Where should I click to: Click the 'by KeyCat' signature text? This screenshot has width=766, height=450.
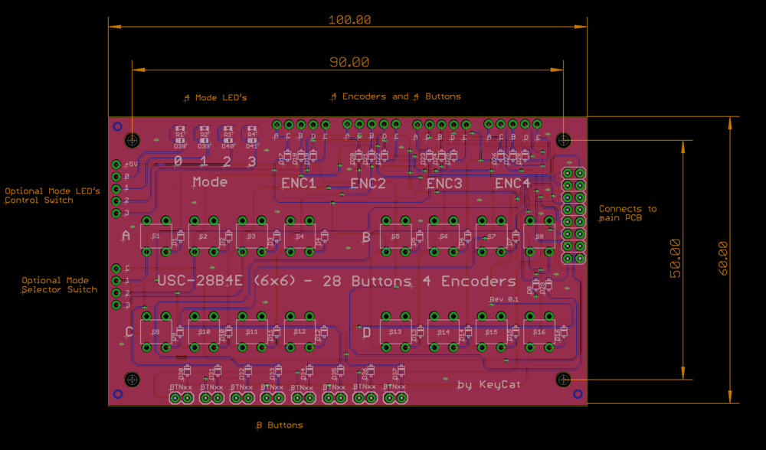pyautogui.click(x=489, y=385)
